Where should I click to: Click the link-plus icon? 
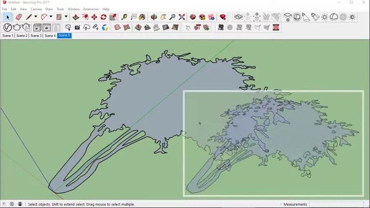click(x=95, y=27)
